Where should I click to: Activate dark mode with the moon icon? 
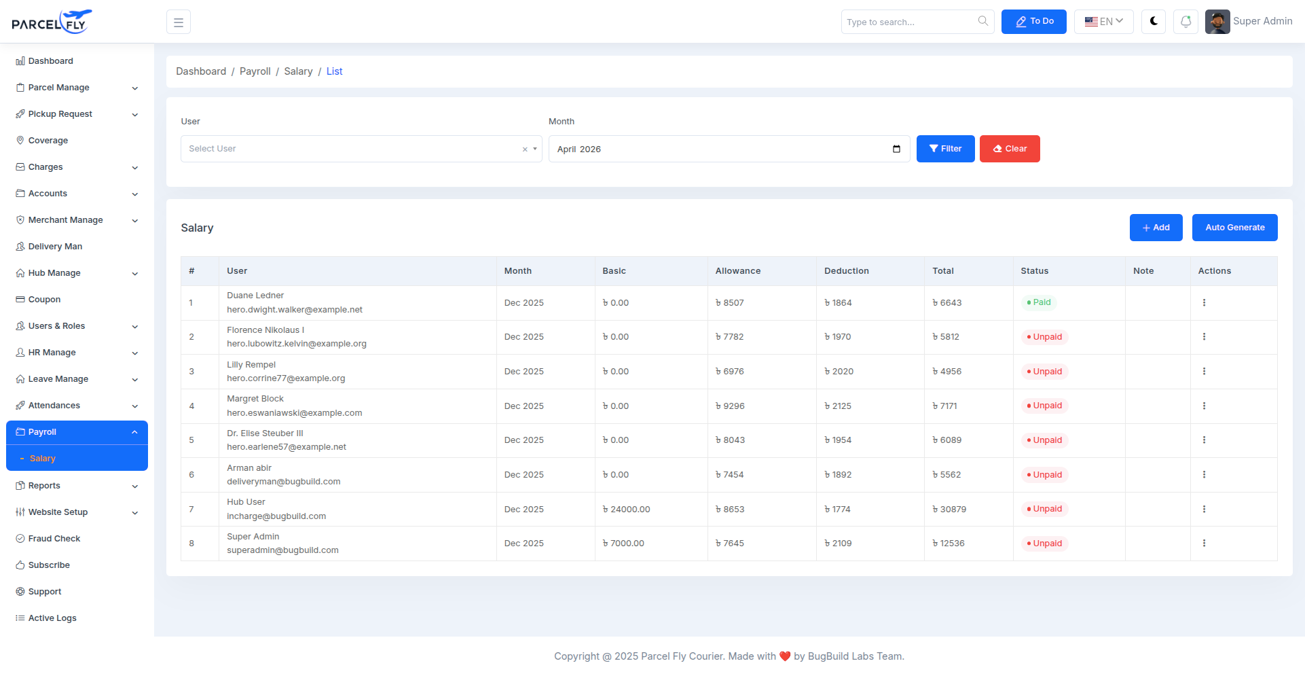[x=1153, y=21]
